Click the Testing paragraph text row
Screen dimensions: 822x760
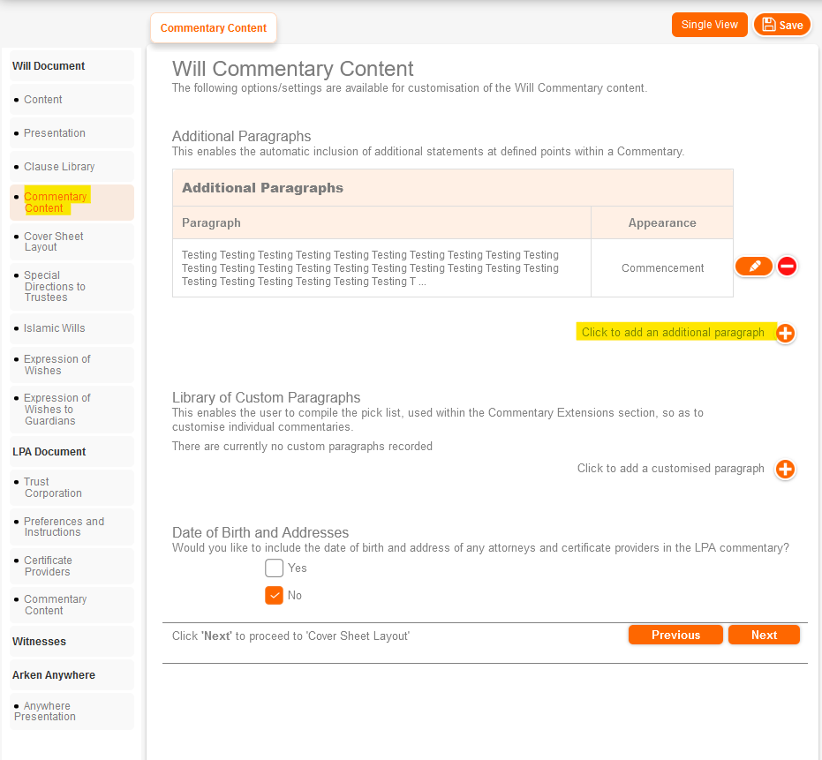click(371, 267)
